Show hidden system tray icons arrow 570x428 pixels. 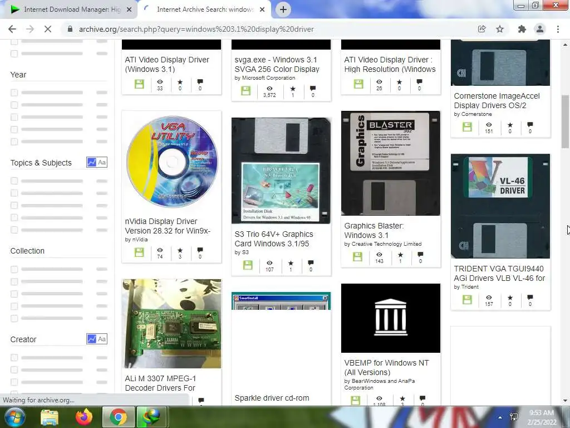(x=500, y=417)
